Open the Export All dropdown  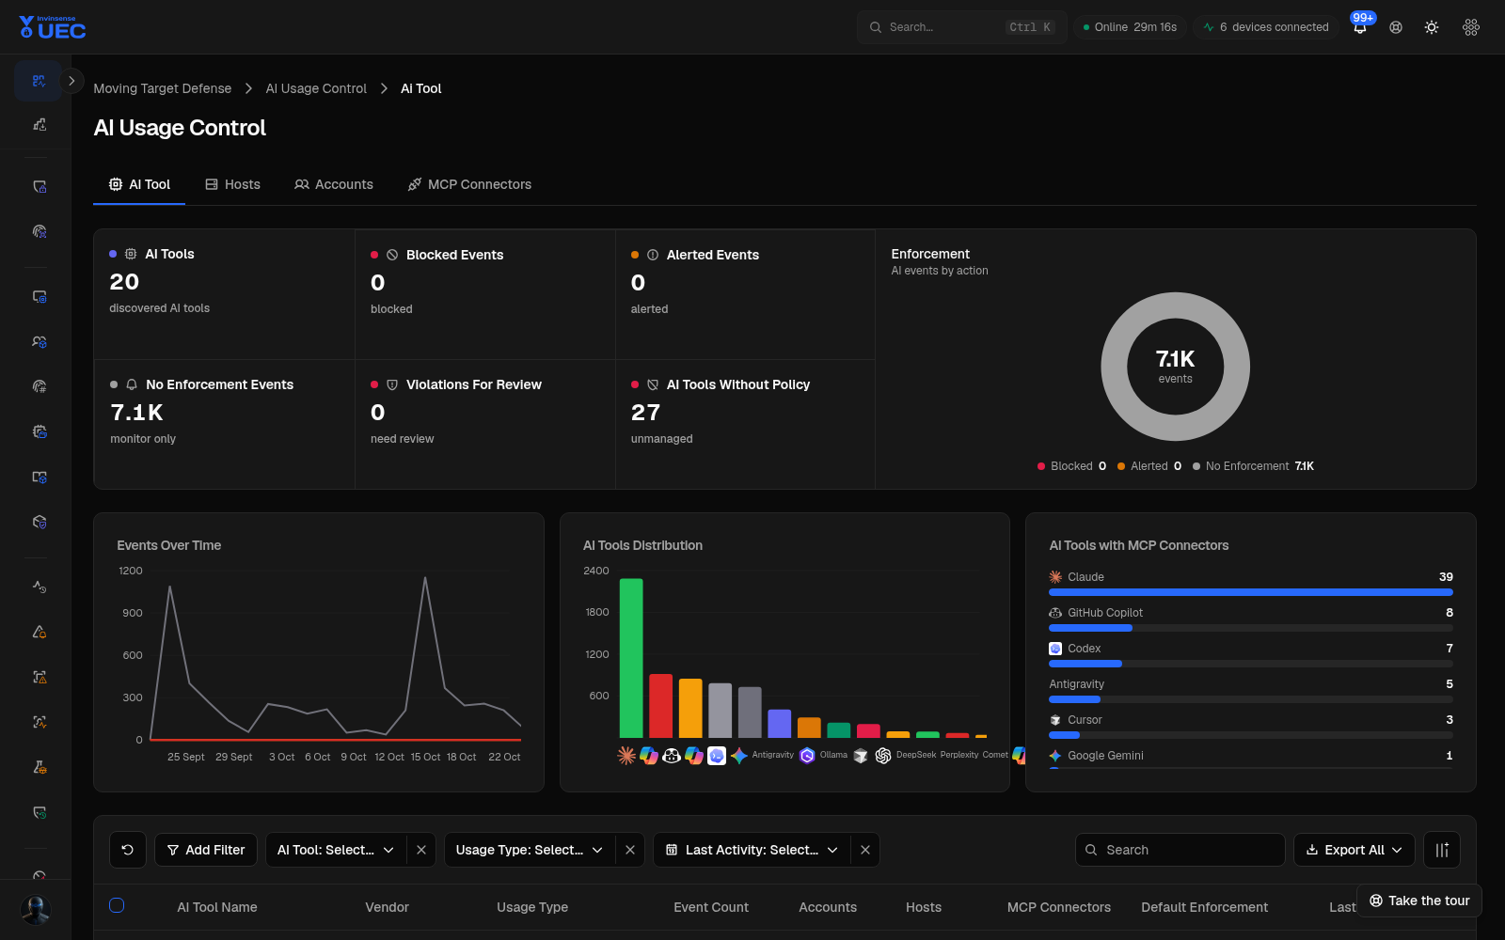pyautogui.click(x=1354, y=850)
